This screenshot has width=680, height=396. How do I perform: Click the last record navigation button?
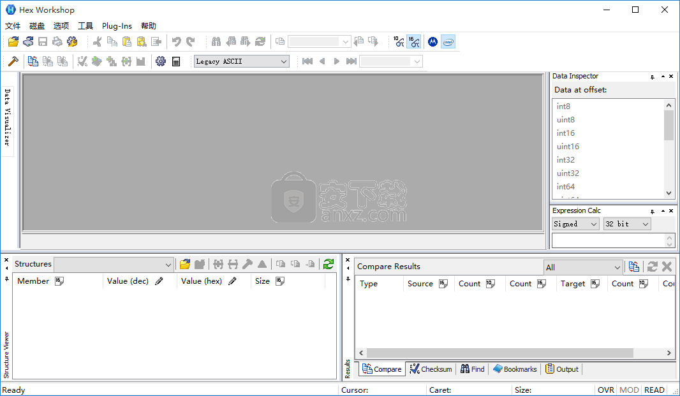(351, 61)
